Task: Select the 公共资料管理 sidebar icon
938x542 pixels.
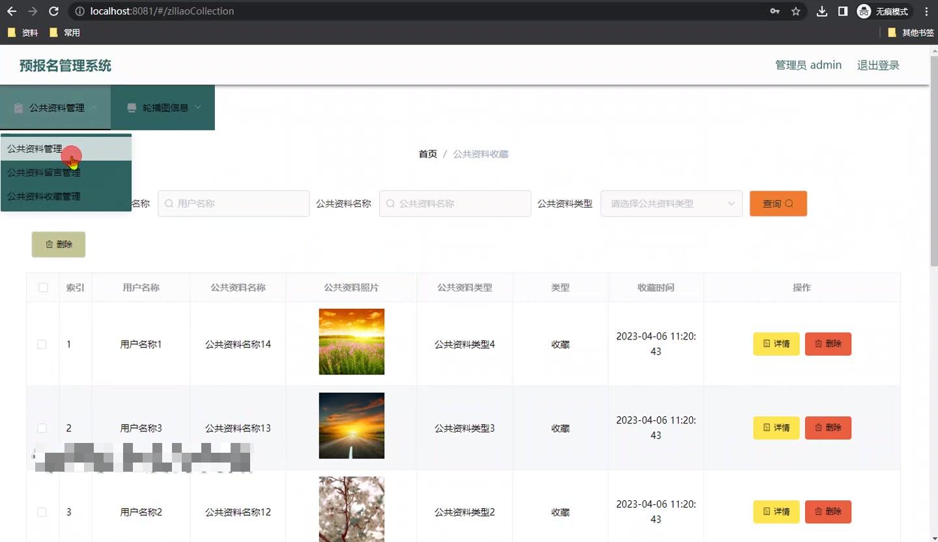Action: pos(18,107)
